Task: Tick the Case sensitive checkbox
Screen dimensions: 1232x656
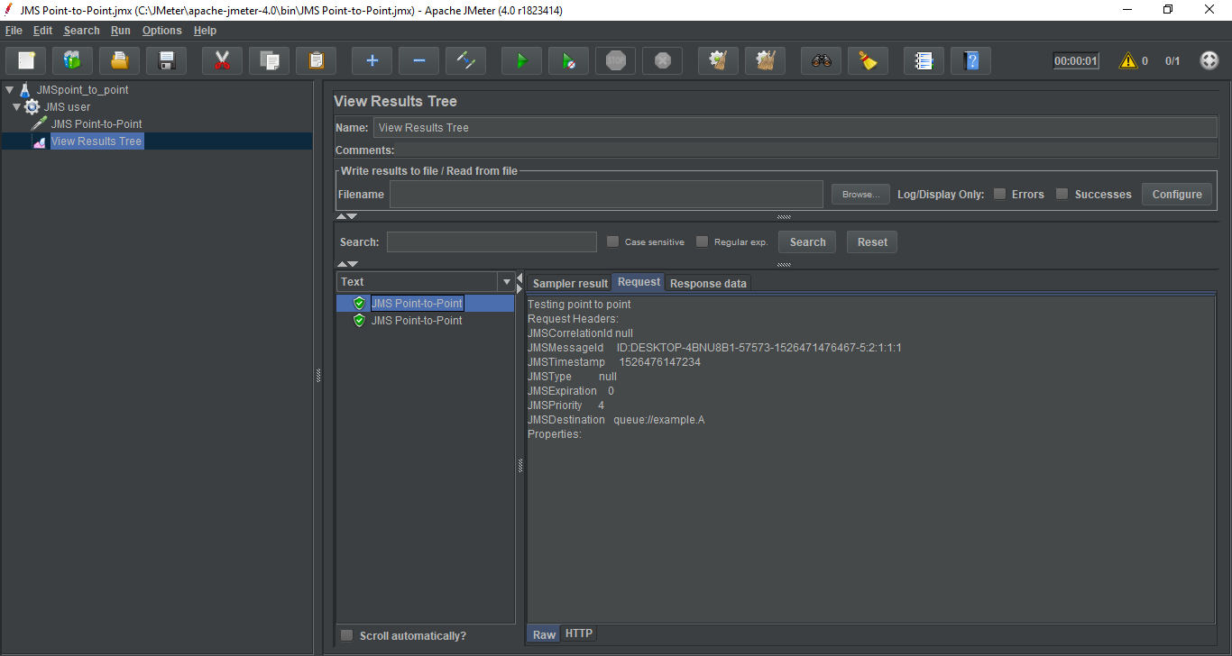Action: pyautogui.click(x=613, y=241)
